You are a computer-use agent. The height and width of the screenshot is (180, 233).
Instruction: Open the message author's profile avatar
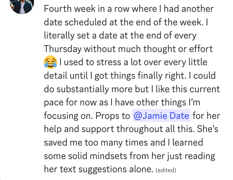click(x=22, y=6)
